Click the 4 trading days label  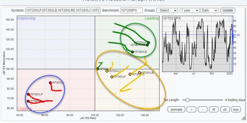235,100
